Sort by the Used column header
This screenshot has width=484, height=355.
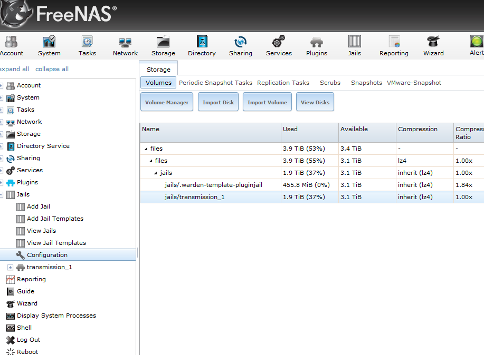pos(310,133)
